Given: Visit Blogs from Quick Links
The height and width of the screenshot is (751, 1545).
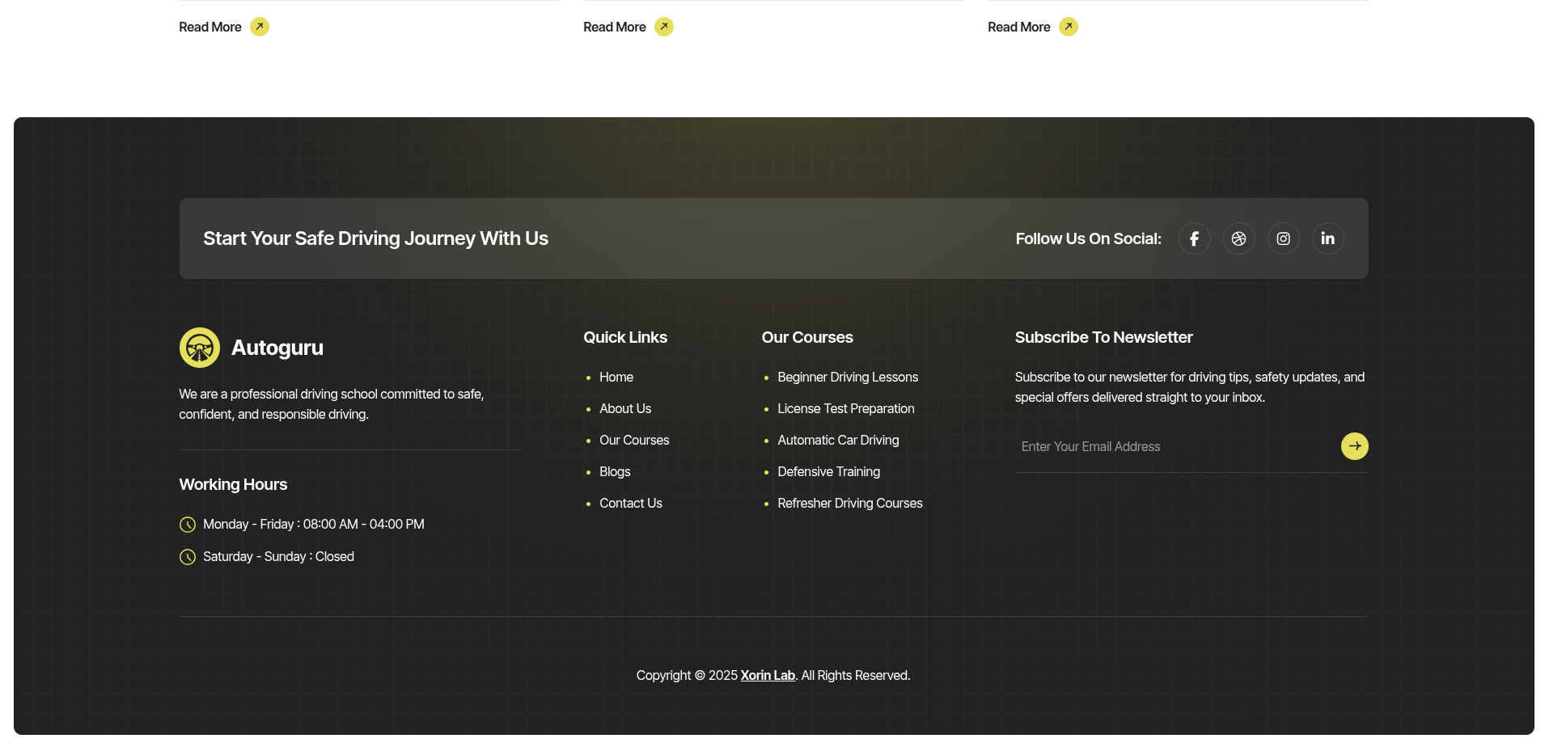Looking at the screenshot, I should click(x=615, y=471).
